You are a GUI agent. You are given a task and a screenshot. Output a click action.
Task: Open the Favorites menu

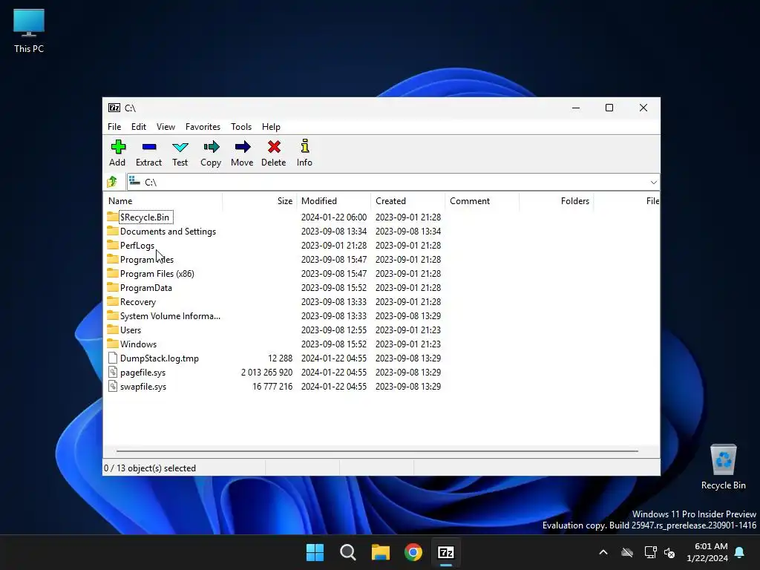click(203, 126)
